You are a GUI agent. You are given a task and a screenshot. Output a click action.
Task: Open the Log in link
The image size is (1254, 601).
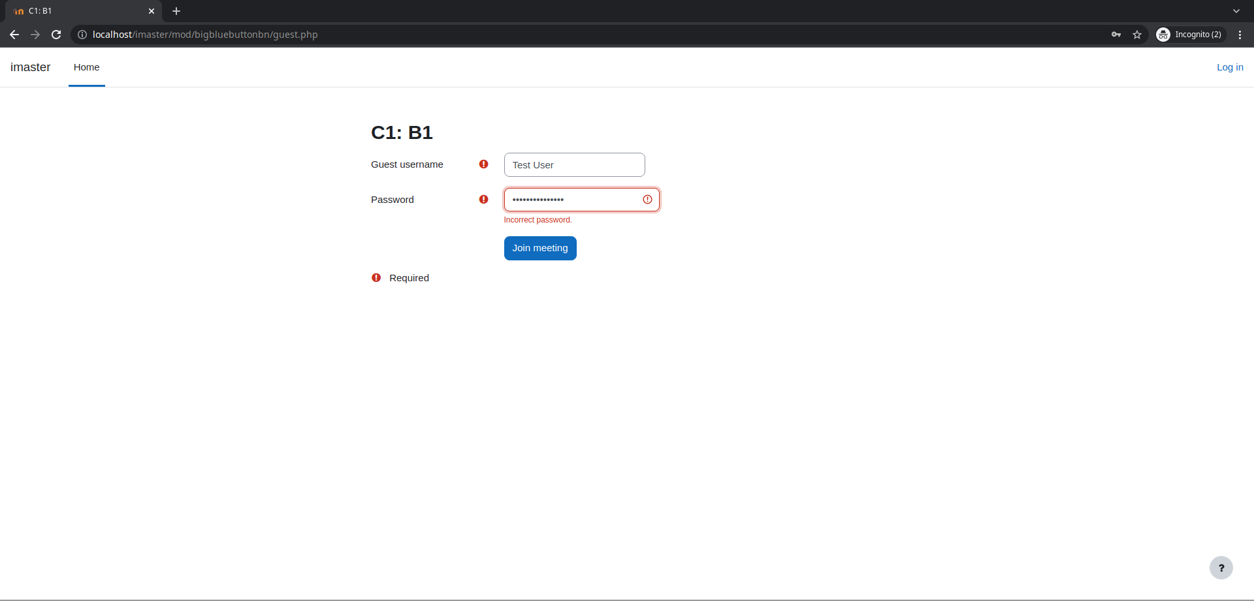click(1230, 67)
